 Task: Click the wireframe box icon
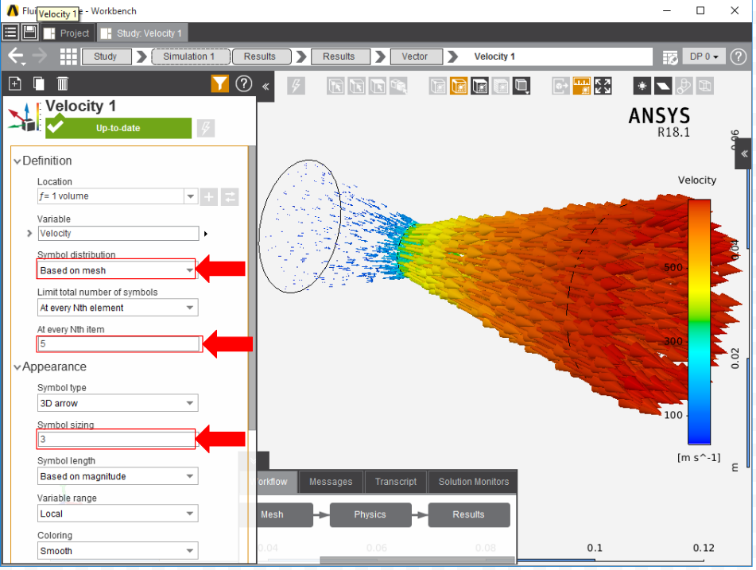[x=705, y=87]
